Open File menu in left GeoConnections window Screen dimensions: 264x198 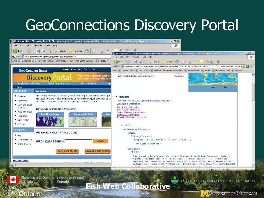tap(15, 45)
